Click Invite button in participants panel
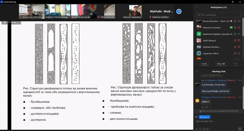 204,64
